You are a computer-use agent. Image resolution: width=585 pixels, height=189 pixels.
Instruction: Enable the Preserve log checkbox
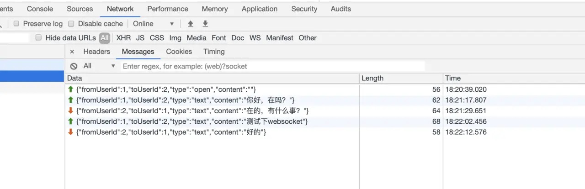(x=16, y=24)
